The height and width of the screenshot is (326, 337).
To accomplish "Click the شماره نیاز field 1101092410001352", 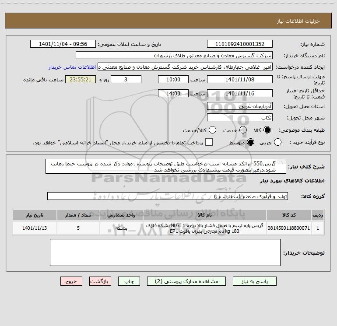I will 240,44.
